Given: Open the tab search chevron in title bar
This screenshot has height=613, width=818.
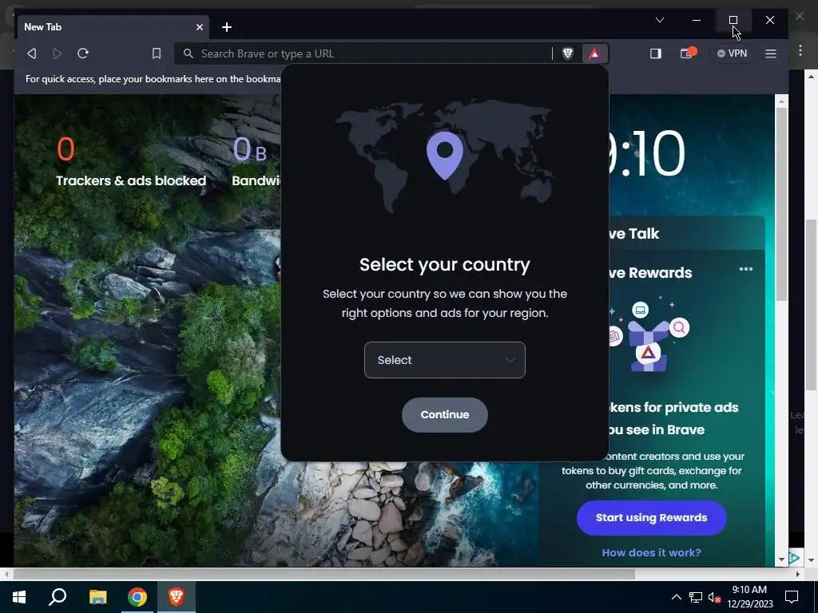Looking at the screenshot, I should coord(659,20).
